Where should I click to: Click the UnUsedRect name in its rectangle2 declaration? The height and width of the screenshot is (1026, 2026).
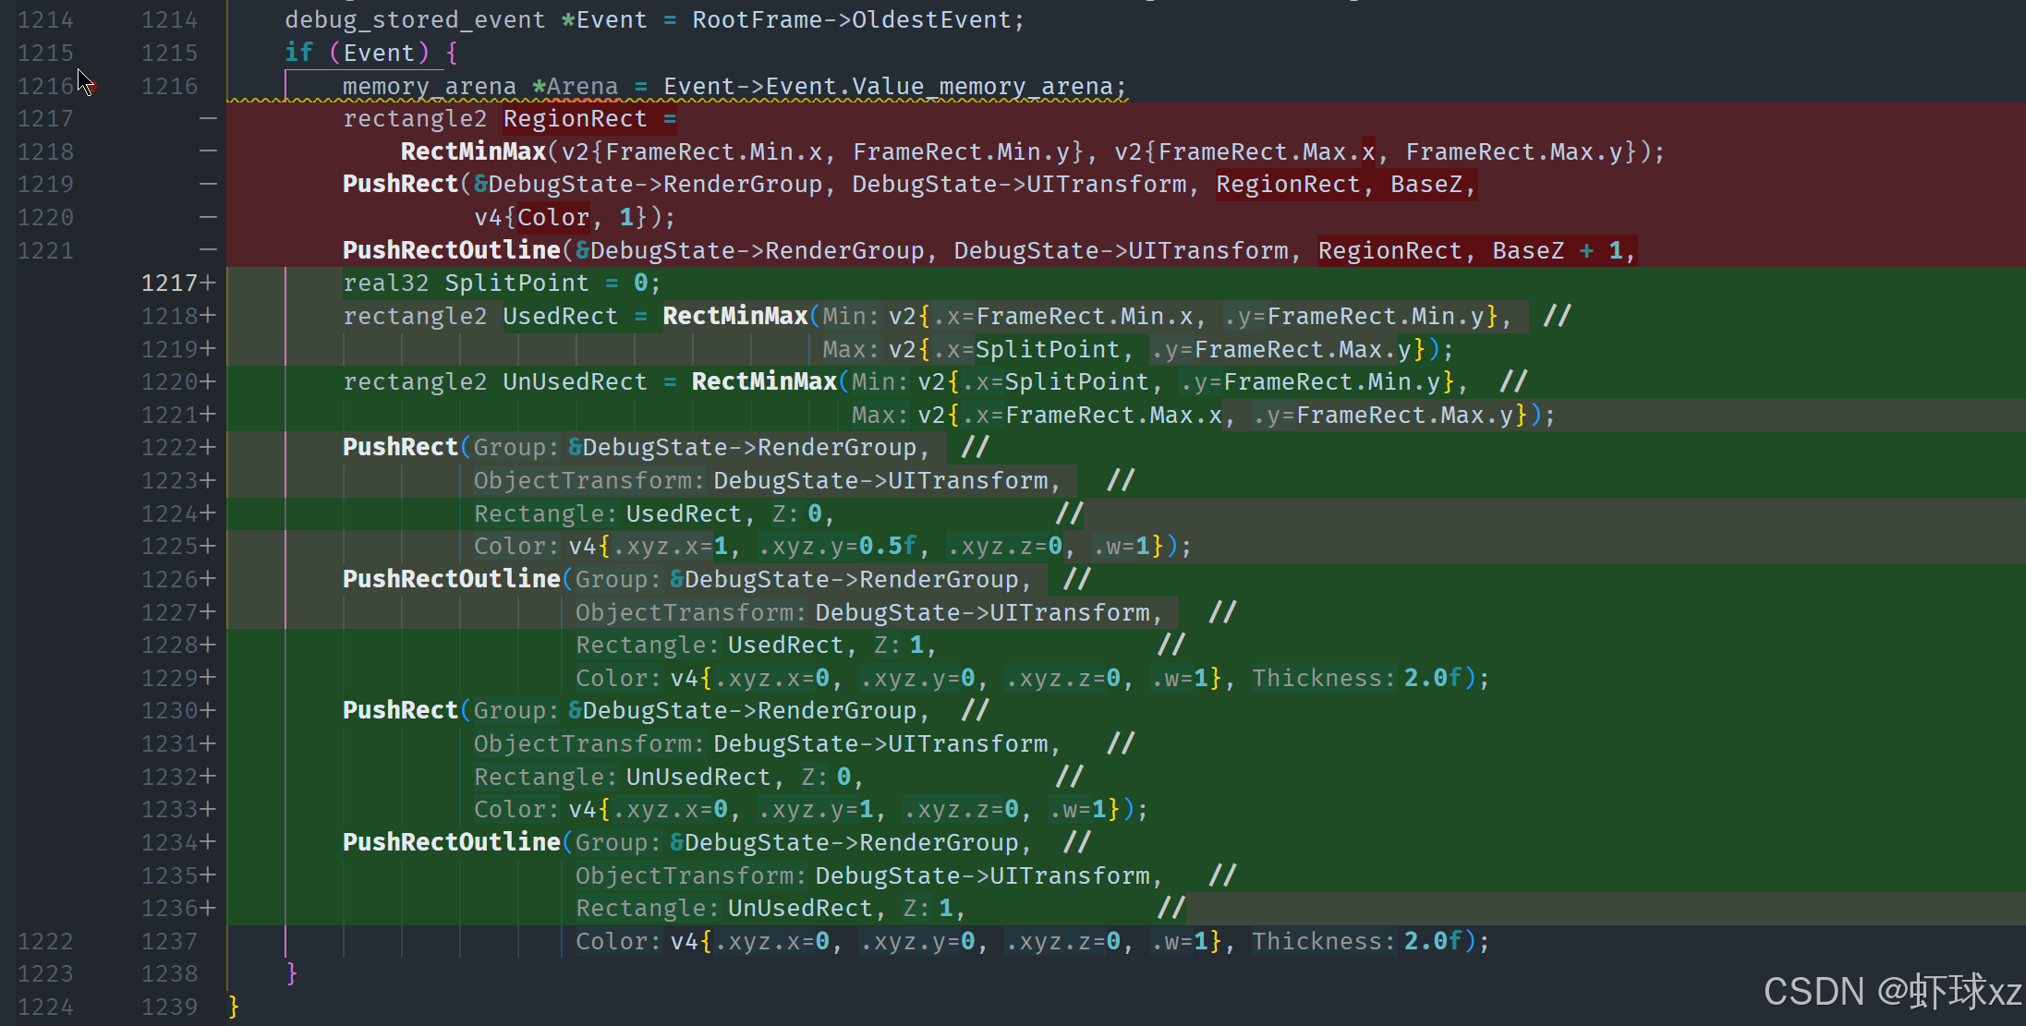coord(574,381)
